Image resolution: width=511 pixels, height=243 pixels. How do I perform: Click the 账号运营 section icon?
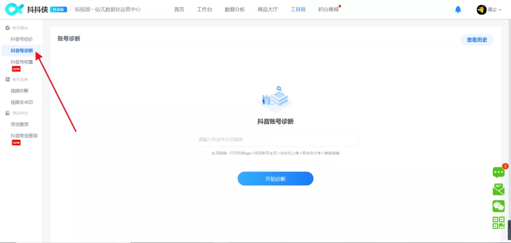8,79
